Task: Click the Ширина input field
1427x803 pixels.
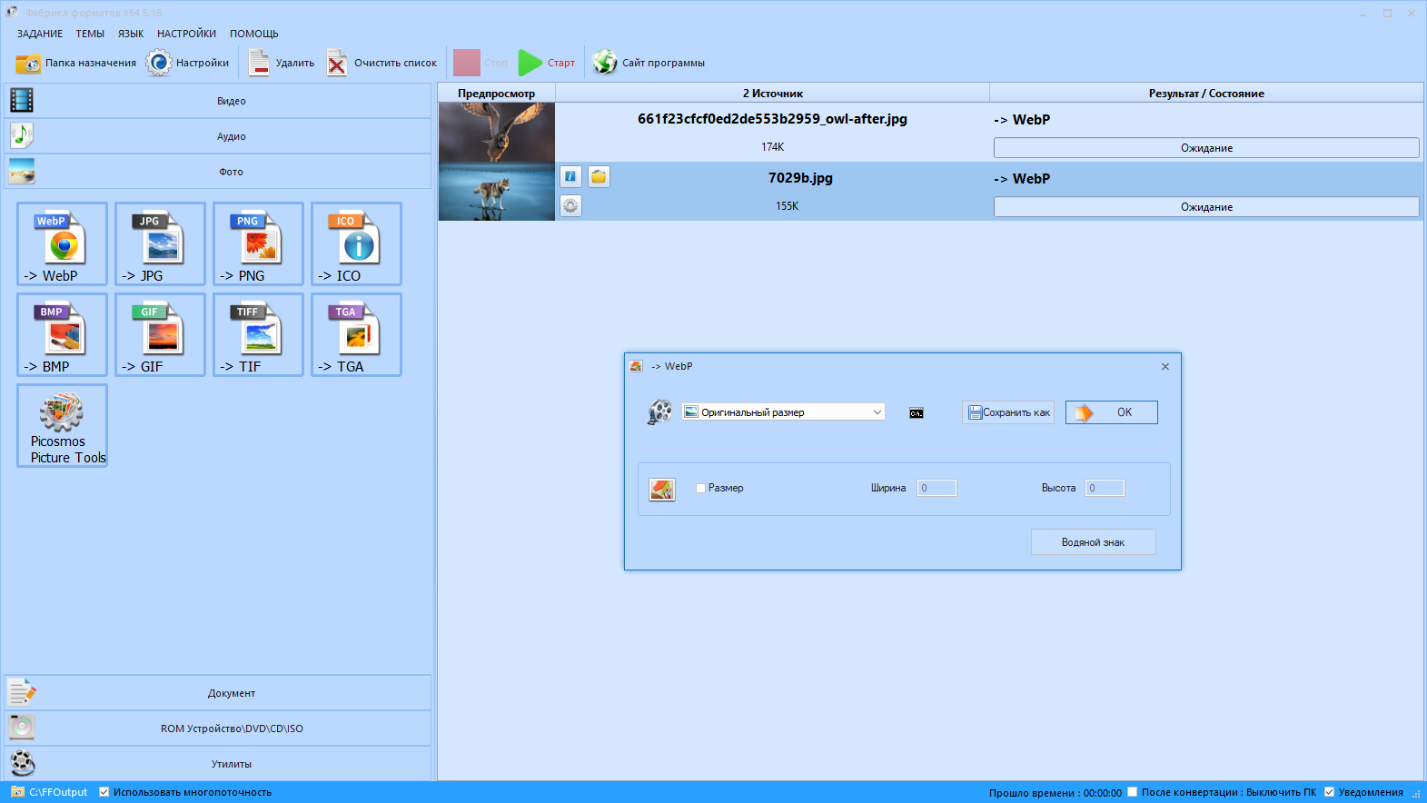Action: click(x=936, y=488)
